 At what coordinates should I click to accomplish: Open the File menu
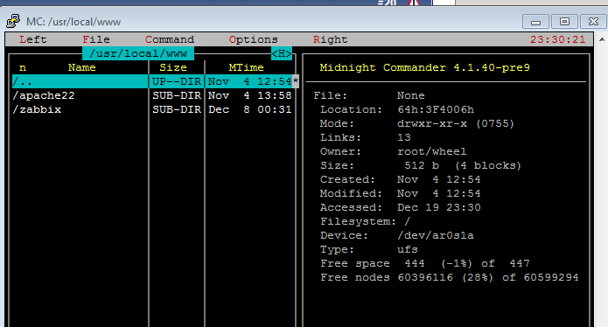click(96, 39)
